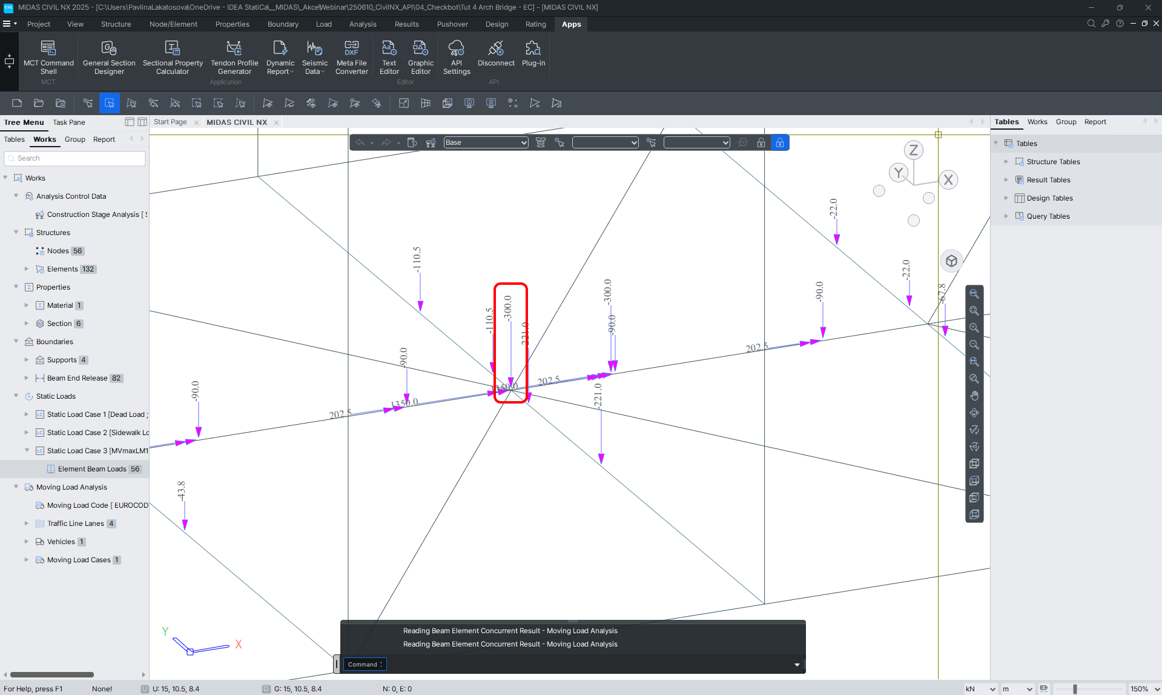Viewport: 1162px width, 695px height.
Task: Open the MCT Command Shell
Action: point(48,57)
